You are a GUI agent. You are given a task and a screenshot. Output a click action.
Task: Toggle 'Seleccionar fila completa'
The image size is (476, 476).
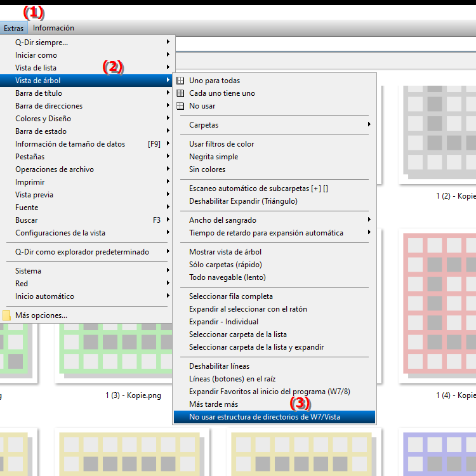tap(274, 296)
